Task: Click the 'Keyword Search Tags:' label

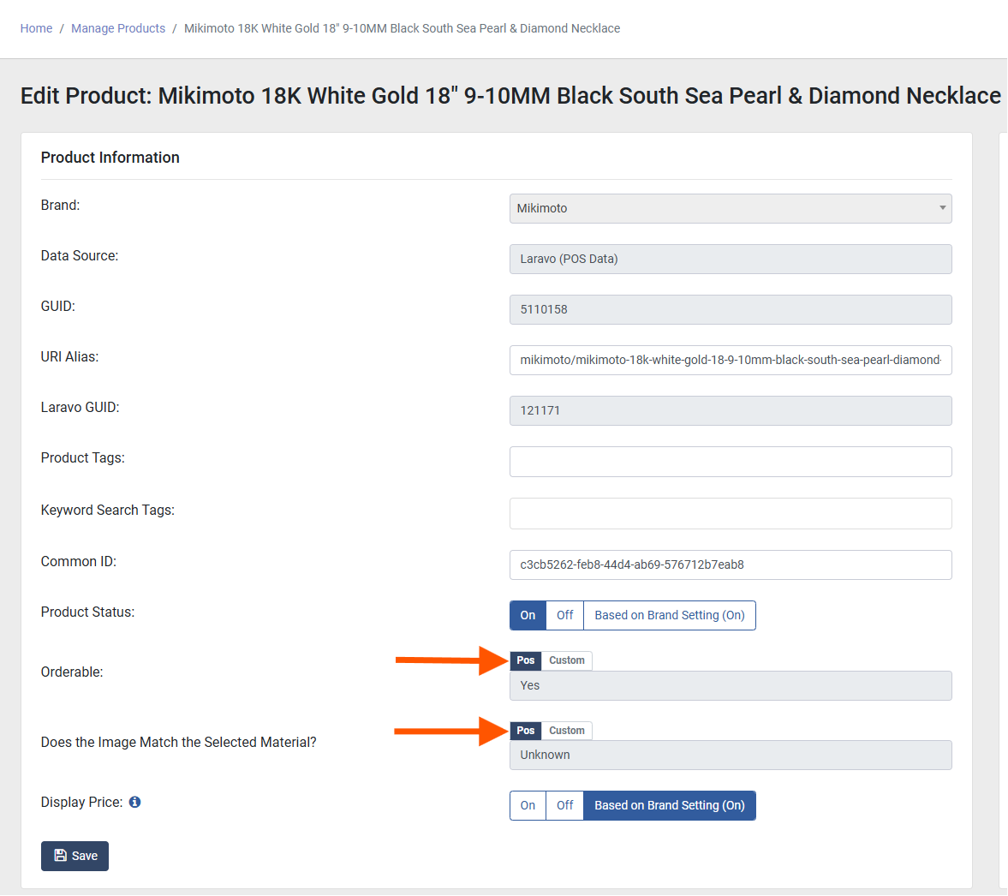Action: click(107, 510)
